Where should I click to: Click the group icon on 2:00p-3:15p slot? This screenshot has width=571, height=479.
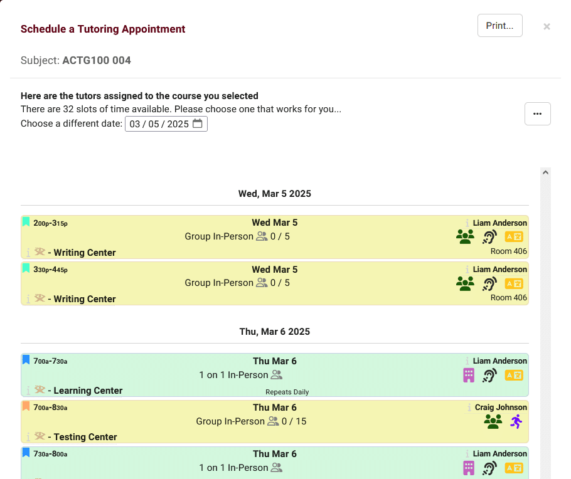point(465,236)
